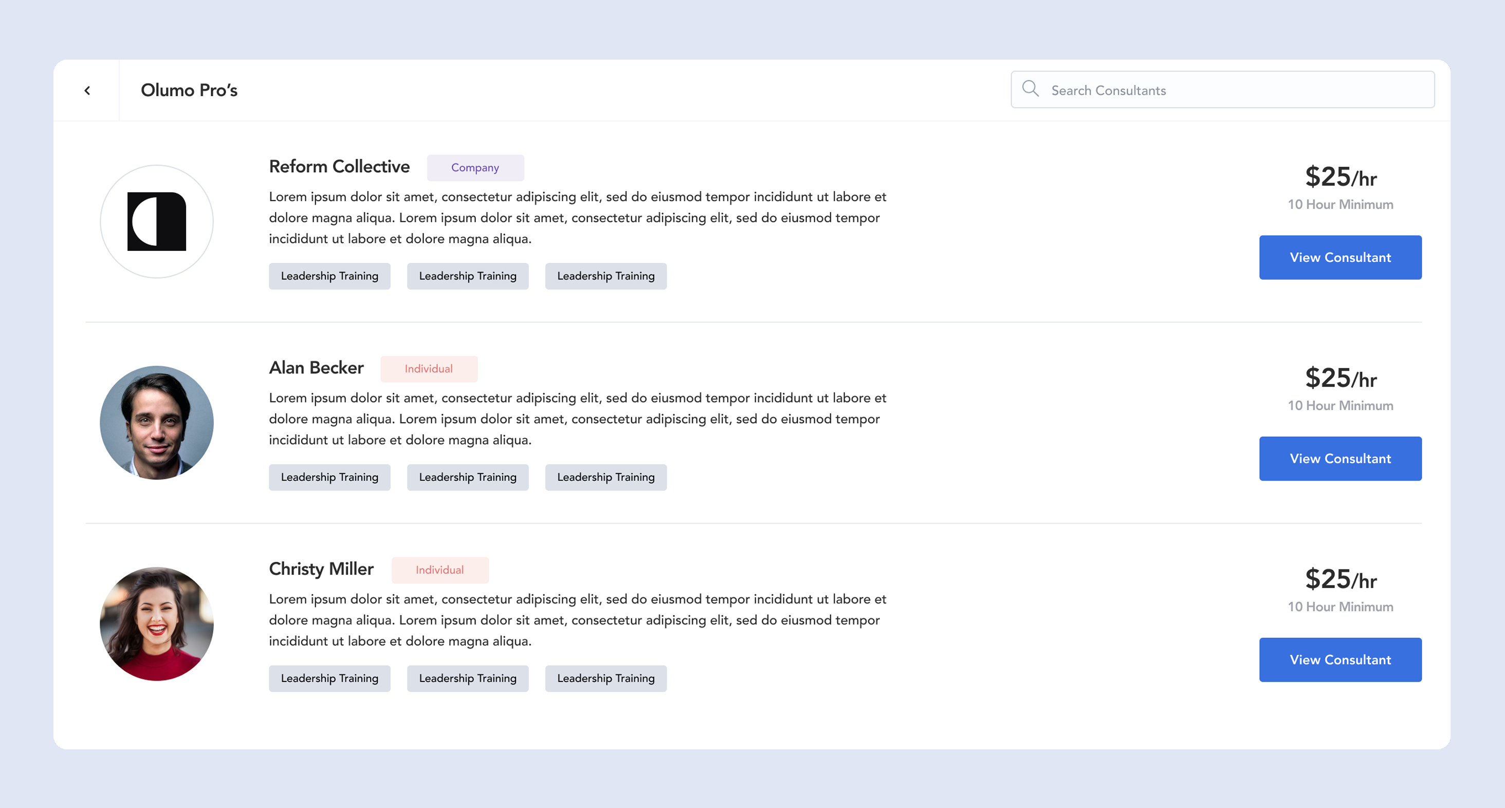1505x808 pixels.
Task: Open the Reform Collective name link
Action: (339, 167)
